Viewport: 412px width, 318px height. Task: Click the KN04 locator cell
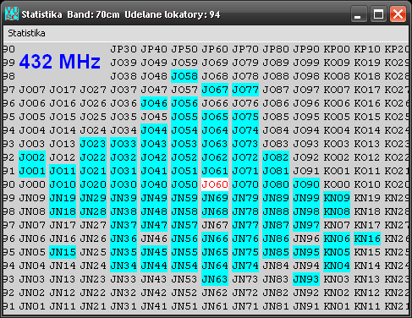click(337, 266)
